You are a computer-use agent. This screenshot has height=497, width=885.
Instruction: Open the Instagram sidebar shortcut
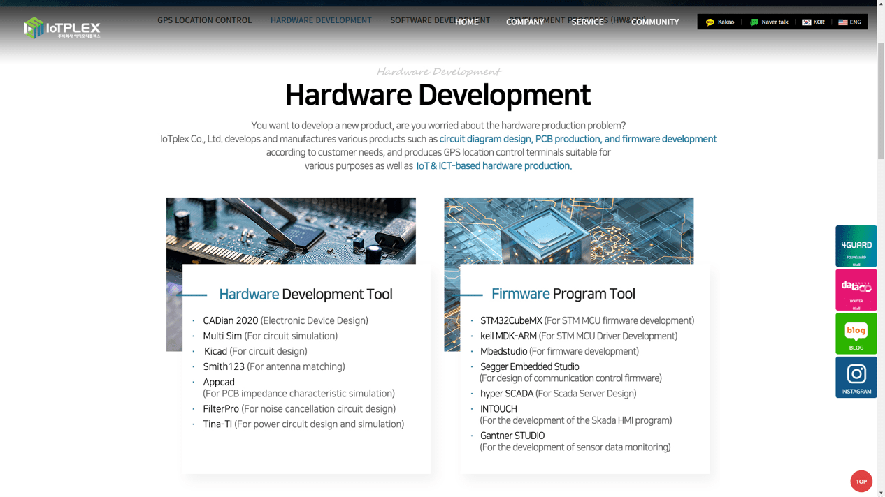coord(856,378)
